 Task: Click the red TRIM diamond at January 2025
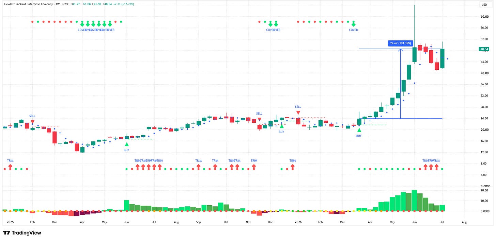tap(10, 166)
